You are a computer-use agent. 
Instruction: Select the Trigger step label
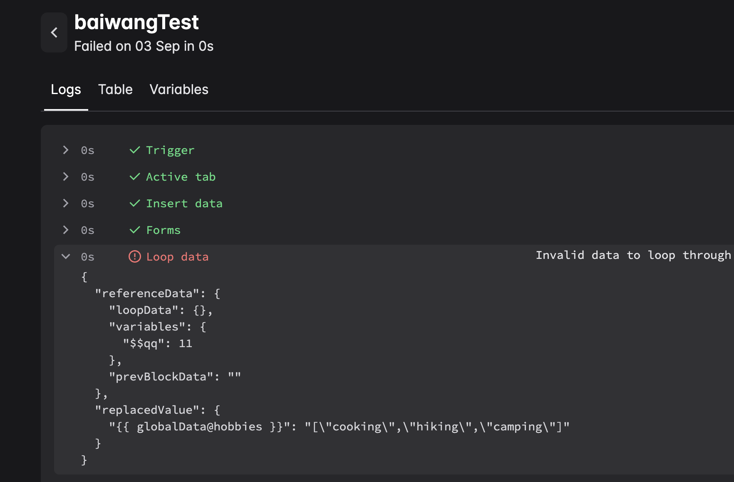[170, 150]
